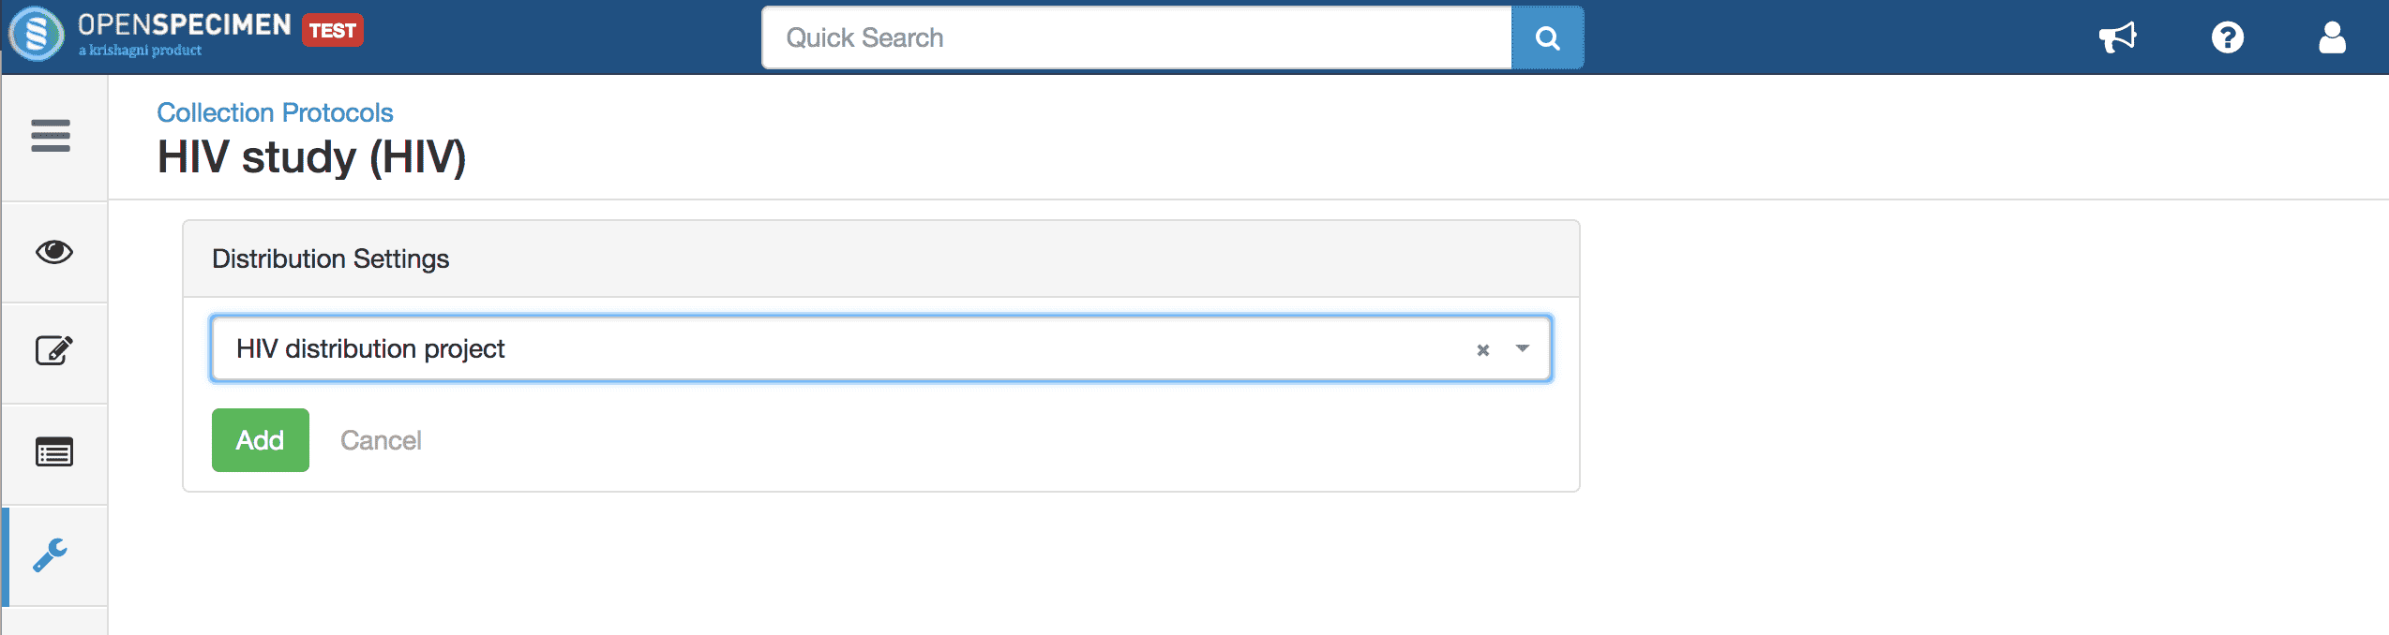Clear the HIV distribution project selection
Image resolution: width=2389 pixels, height=635 pixels.
pos(1482,350)
